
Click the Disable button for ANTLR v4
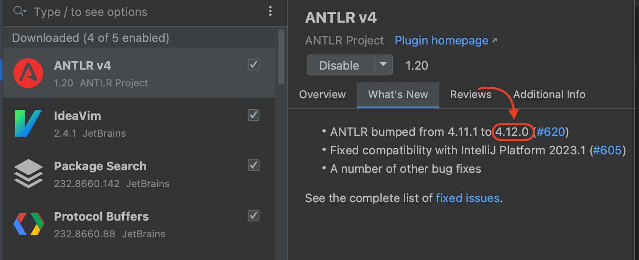click(x=340, y=65)
